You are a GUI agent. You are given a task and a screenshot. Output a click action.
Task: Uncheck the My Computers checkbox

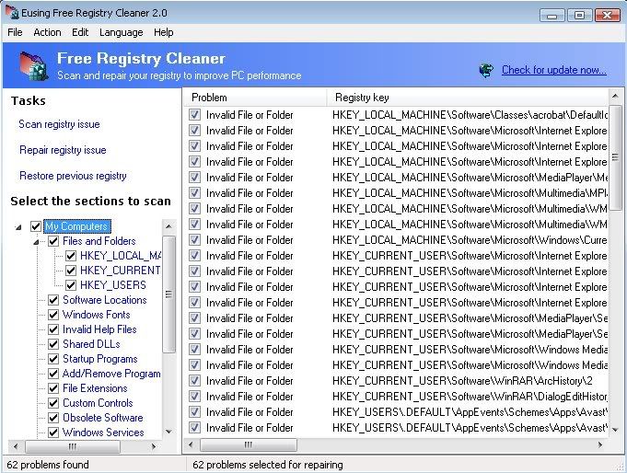click(x=36, y=226)
